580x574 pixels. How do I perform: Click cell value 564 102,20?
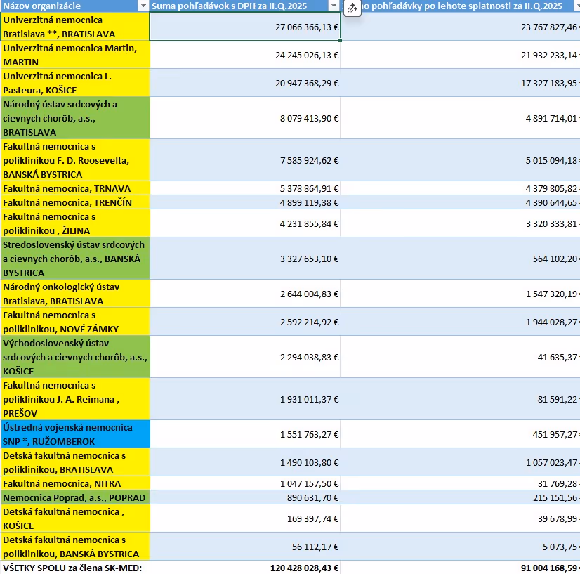pyautogui.click(x=555, y=259)
